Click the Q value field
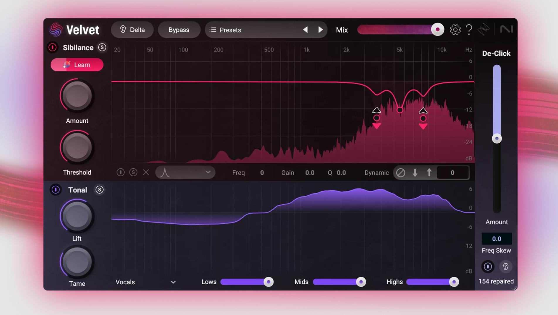 click(x=341, y=173)
